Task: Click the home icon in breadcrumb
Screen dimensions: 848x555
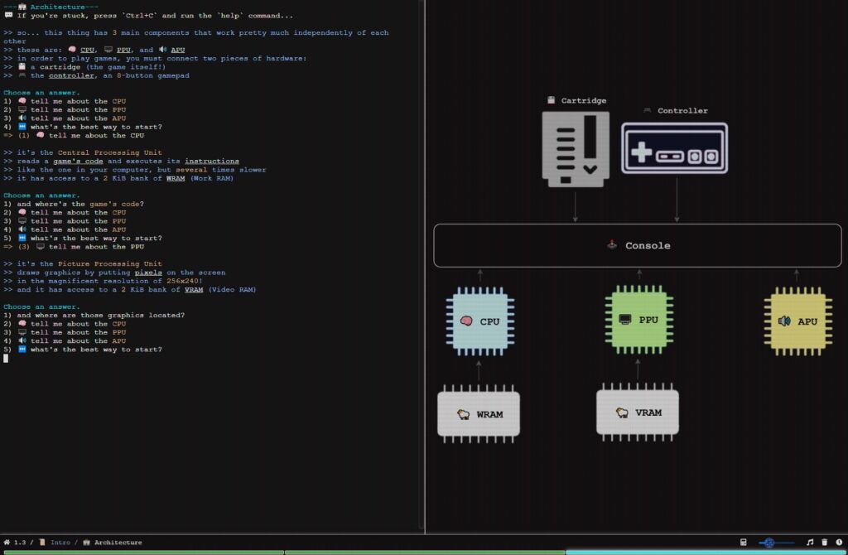Action: click(x=7, y=543)
